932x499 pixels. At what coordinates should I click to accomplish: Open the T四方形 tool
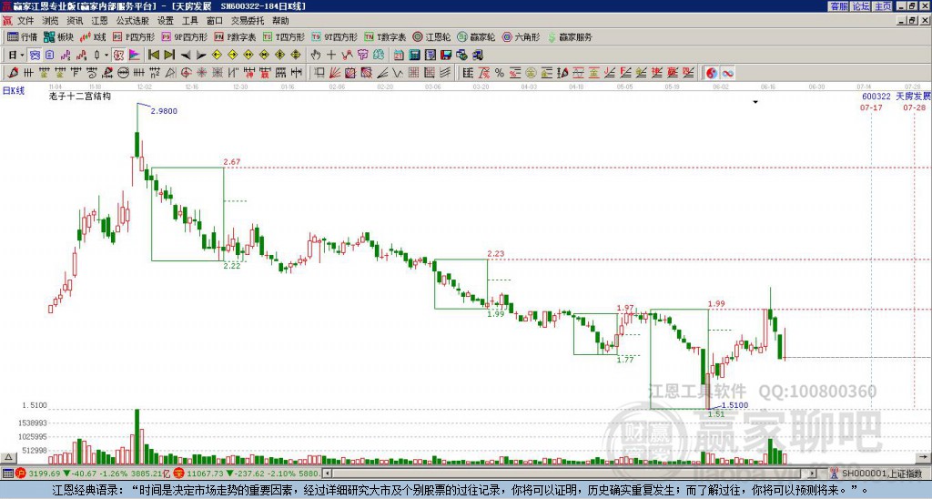click(x=284, y=36)
